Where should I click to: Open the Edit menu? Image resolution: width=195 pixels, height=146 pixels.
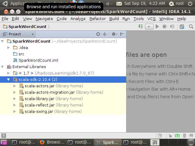tap(15, 19)
